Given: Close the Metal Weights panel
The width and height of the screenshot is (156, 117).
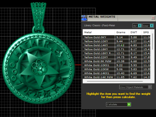Looking at the screenshot, I should (153, 18).
